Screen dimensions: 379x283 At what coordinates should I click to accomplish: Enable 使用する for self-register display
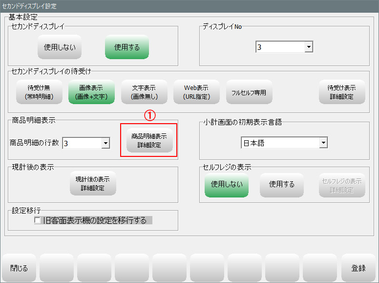(282, 185)
